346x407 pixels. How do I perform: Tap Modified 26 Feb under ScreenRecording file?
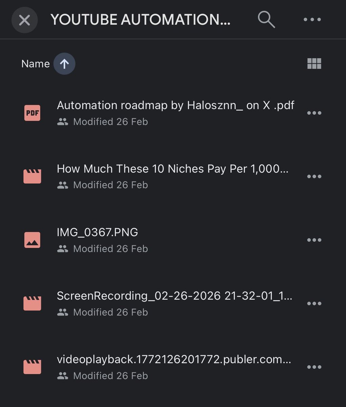point(111,312)
